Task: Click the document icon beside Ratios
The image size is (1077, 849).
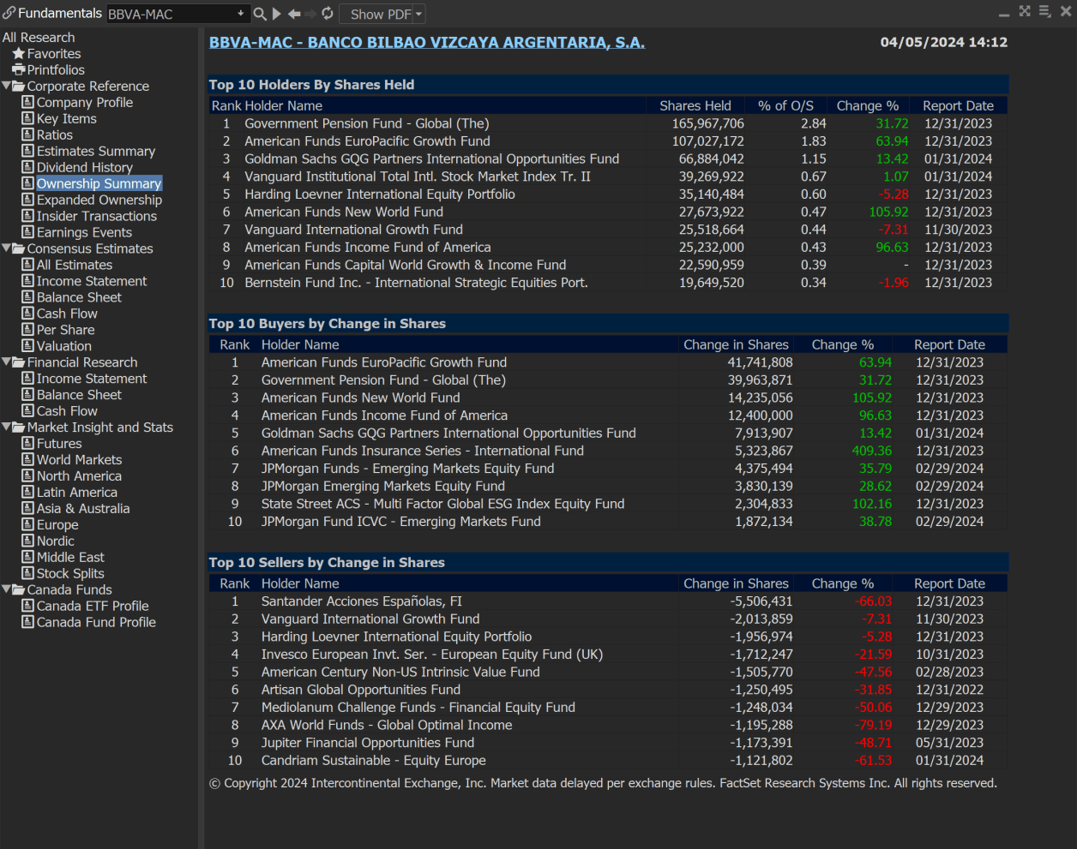Action: tap(27, 135)
